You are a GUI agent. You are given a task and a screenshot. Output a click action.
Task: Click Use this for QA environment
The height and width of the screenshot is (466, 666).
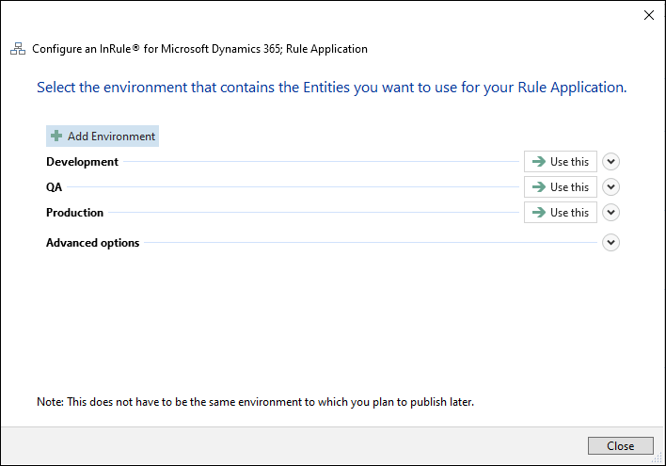coord(561,187)
